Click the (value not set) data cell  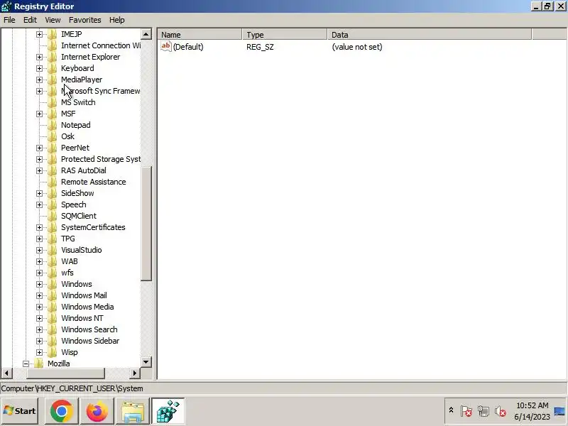[357, 47]
